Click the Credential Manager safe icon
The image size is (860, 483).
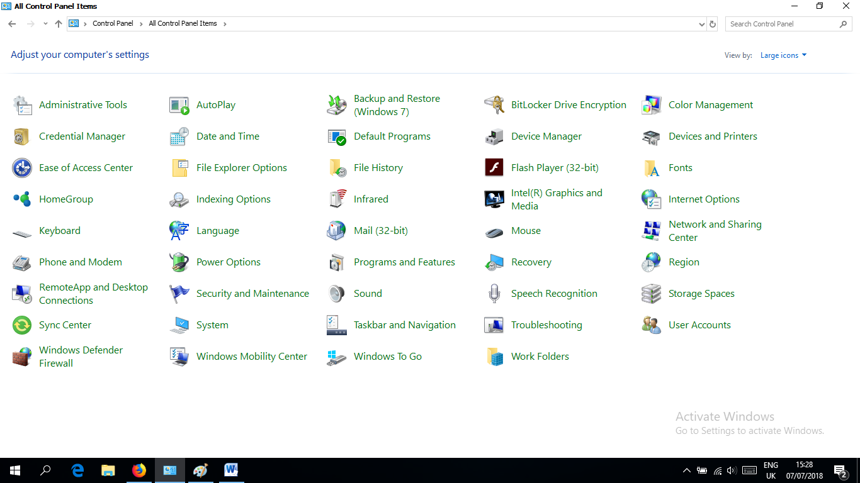coord(22,136)
